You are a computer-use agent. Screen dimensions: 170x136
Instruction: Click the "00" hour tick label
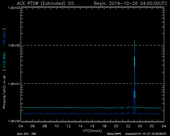pyautogui.click(x=140, y=126)
